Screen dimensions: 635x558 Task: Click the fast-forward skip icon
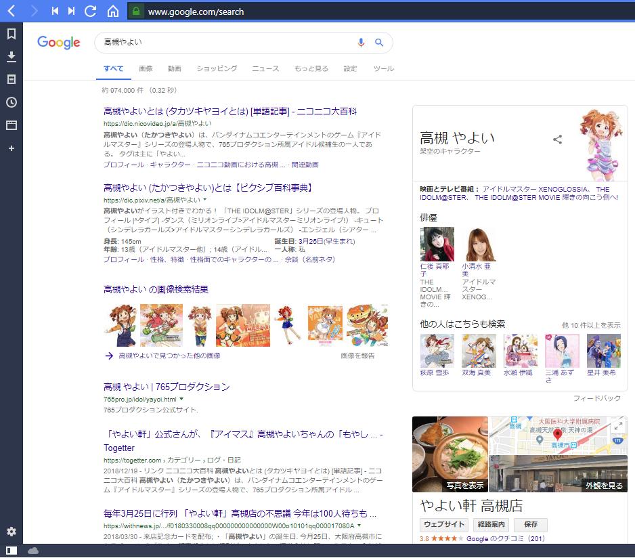(x=71, y=11)
